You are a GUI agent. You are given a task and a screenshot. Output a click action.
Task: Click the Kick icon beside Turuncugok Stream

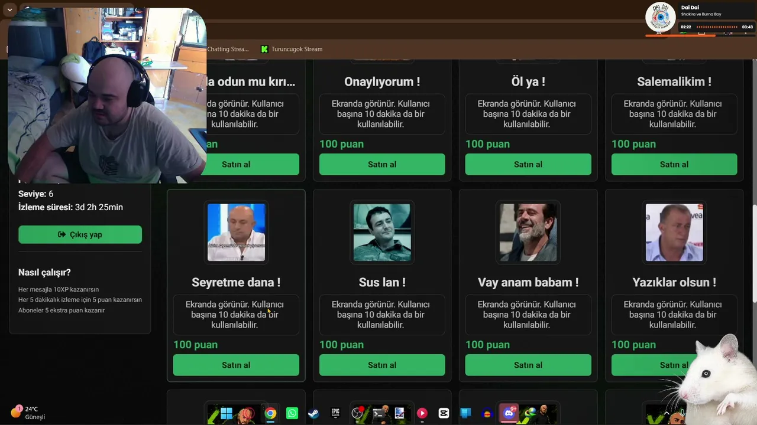(x=264, y=49)
